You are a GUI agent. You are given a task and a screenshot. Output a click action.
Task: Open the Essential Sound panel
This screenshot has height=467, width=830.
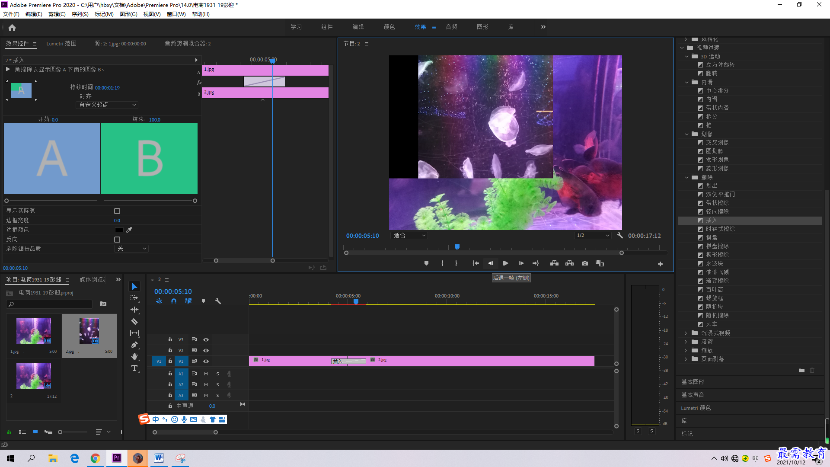coord(693,395)
